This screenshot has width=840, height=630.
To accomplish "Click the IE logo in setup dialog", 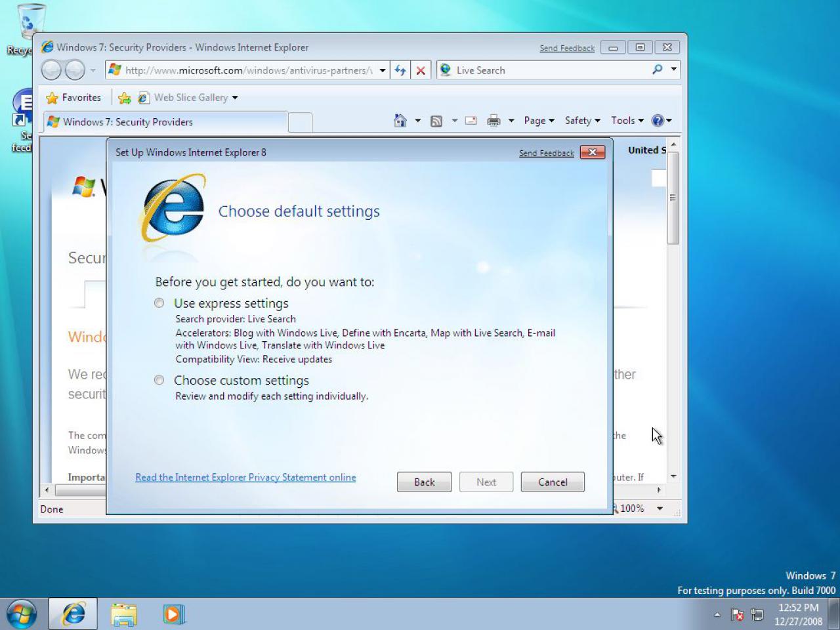I will click(174, 209).
